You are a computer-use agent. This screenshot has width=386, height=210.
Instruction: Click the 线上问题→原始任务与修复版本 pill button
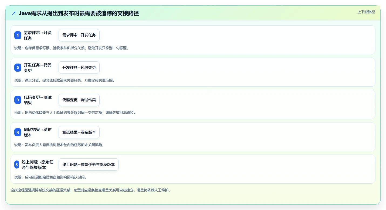coord(89,164)
